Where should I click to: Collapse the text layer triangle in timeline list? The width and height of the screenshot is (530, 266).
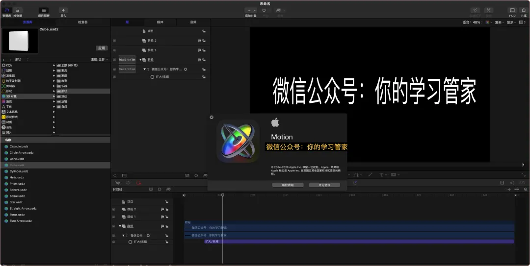(123, 236)
